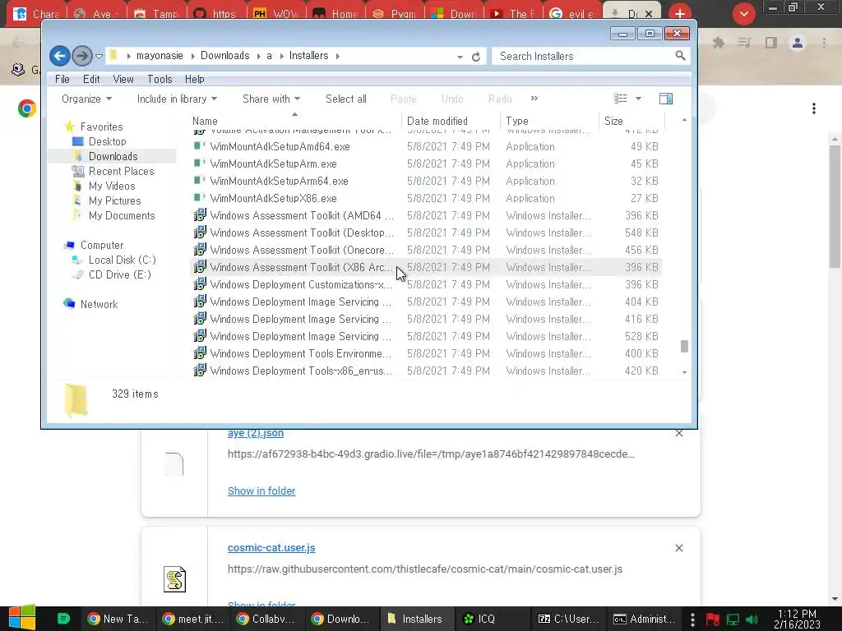Click the Search Installers input field
This screenshot has height=631, width=842.
click(x=583, y=56)
